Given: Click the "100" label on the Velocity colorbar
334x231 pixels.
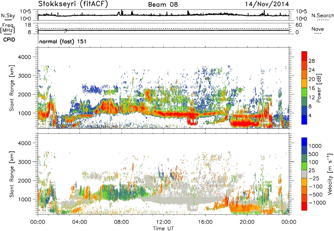Looking at the screenshot, I should (x=313, y=162).
